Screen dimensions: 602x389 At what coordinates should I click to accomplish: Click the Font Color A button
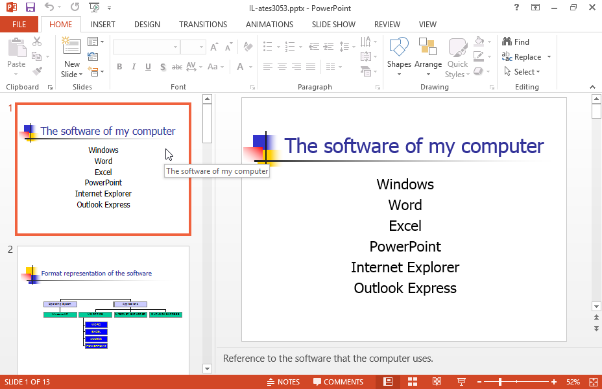click(240, 67)
